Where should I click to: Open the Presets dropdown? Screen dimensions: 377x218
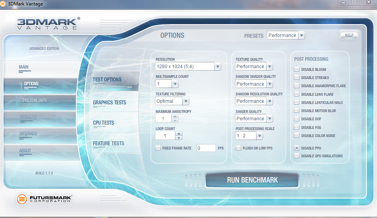tap(286, 35)
